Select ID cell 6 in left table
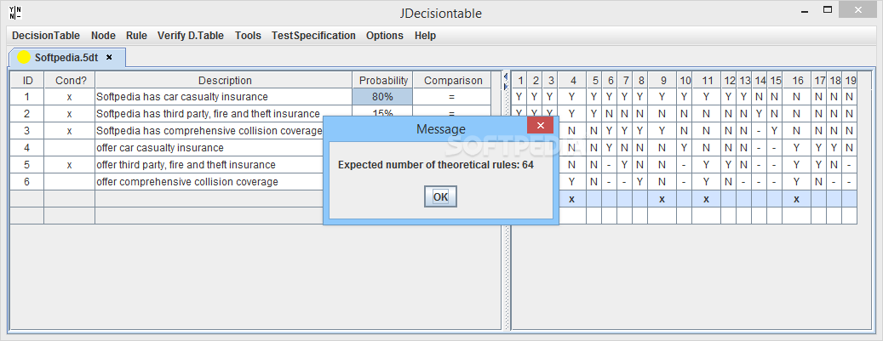This screenshot has height=341, width=883. (27, 182)
